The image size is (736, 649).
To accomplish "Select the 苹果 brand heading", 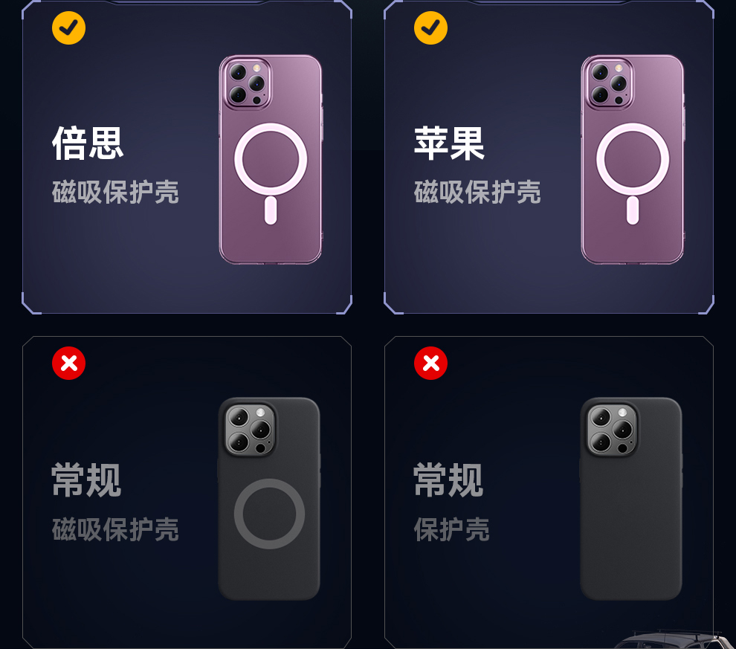I will coord(449,143).
